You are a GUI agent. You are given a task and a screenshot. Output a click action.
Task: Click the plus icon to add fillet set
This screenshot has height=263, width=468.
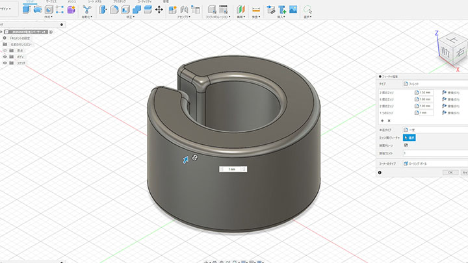(x=382, y=121)
